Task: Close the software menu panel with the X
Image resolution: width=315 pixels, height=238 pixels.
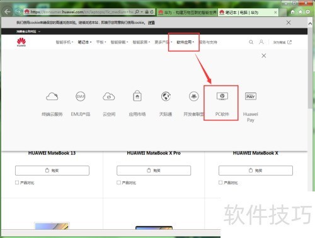Action: tap(264, 55)
